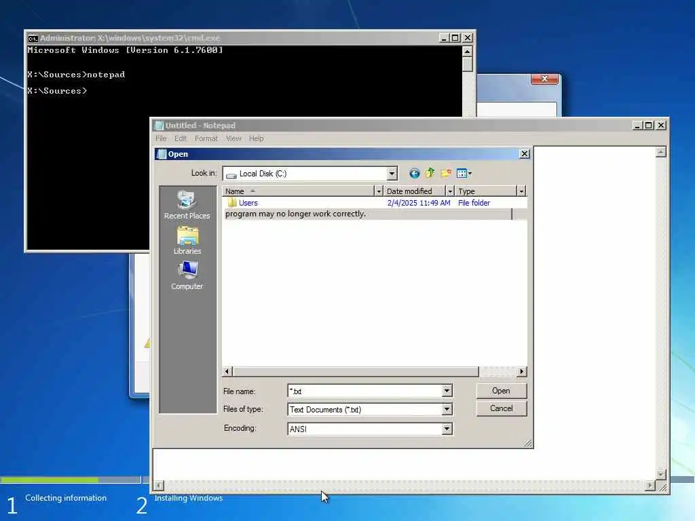Click the '2/4/2025 11:49 AM' date cell
This screenshot has height=521, width=695.
[x=419, y=203]
